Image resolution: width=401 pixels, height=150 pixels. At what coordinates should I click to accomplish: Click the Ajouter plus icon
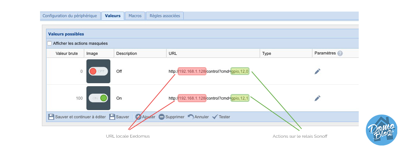(138, 117)
